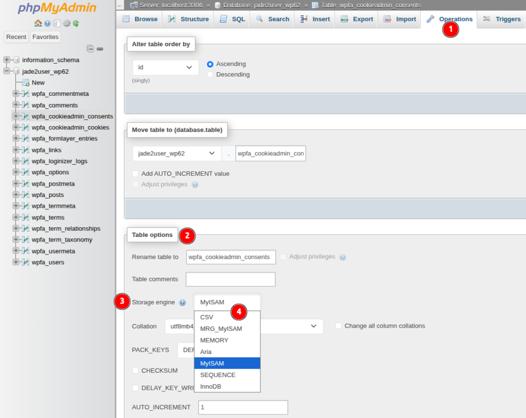The width and height of the screenshot is (526, 418).
Task: Click the table icon in breadcrumb
Action: [315, 5]
